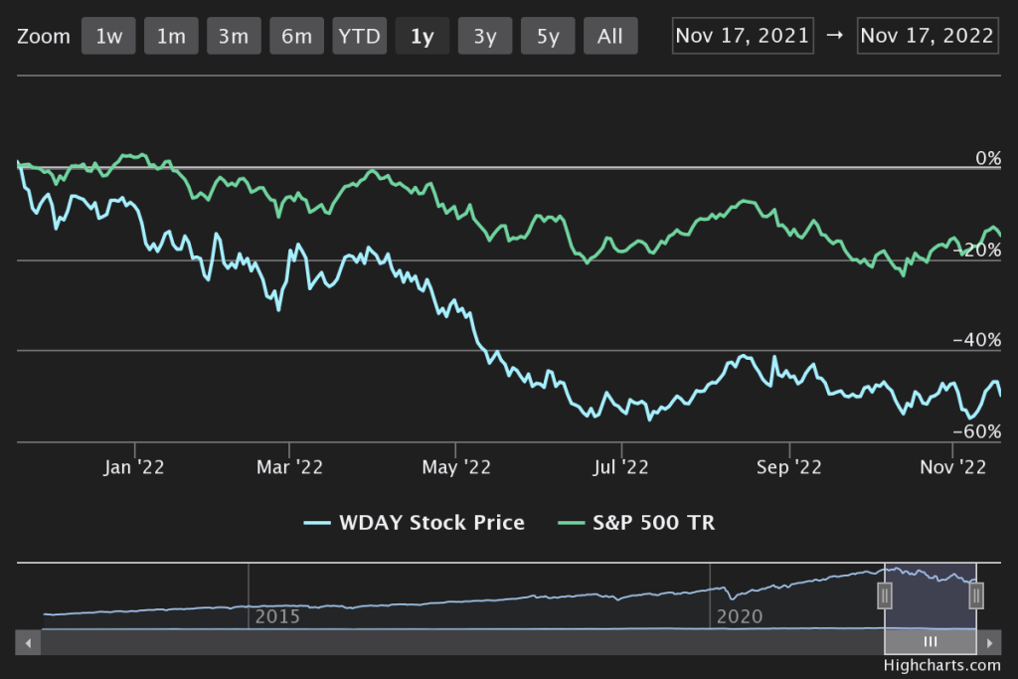The image size is (1018, 679).
Task: Click the navigator left handle grip
Action: tap(885, 595)
